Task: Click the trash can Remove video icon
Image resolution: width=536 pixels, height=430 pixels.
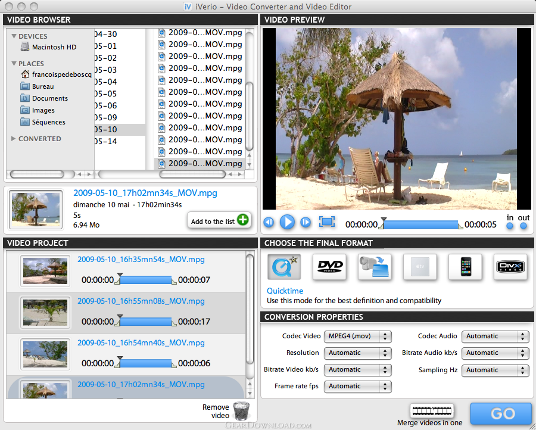Action: click(241, 411)
